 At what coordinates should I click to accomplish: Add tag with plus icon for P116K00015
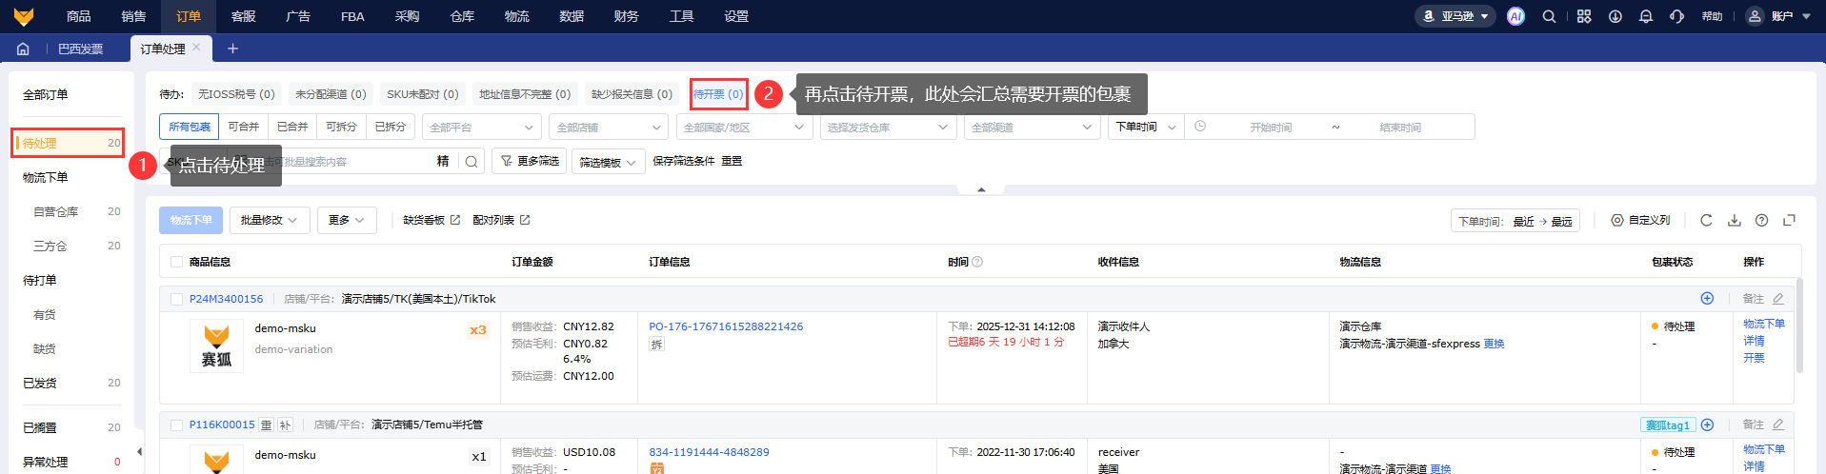pyautogui.click(x=1707, y=425)
